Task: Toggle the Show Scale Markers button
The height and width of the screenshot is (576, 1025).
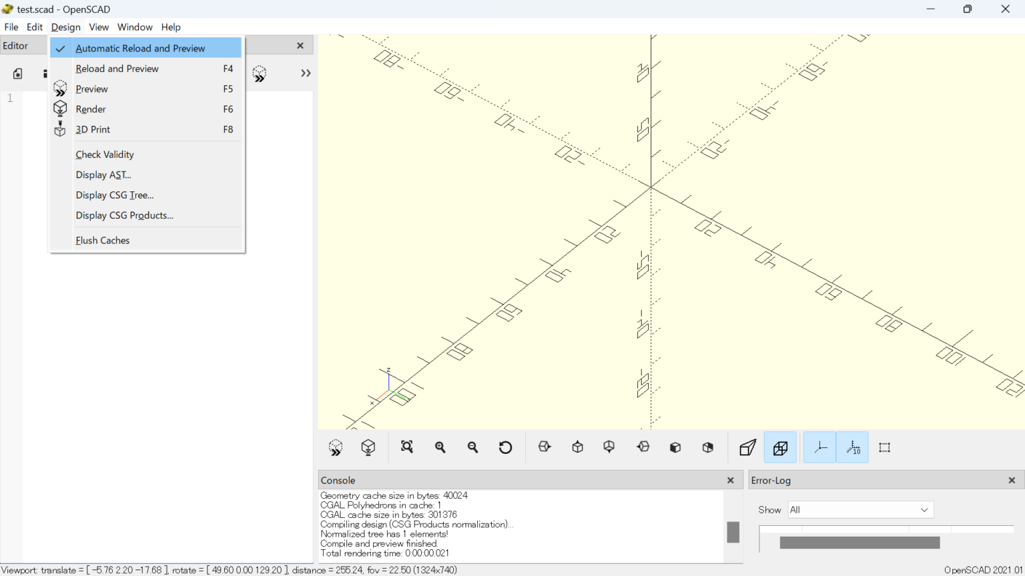Action: (x=852, y=447)
